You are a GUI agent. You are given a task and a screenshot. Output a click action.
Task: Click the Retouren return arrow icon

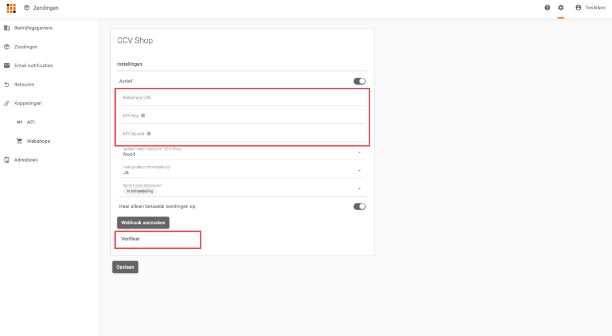pyautogui.click(x=7, y=85)
